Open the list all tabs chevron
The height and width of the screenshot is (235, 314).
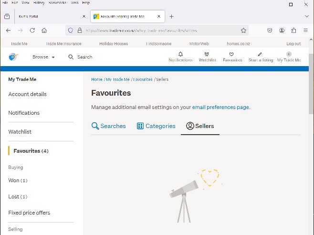pyautogui.click(x=306, y=16)
